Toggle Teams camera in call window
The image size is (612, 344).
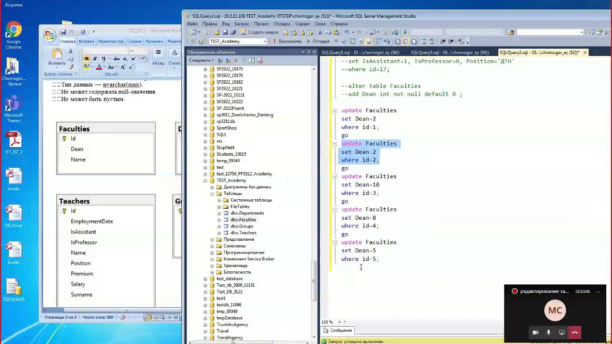535,333
